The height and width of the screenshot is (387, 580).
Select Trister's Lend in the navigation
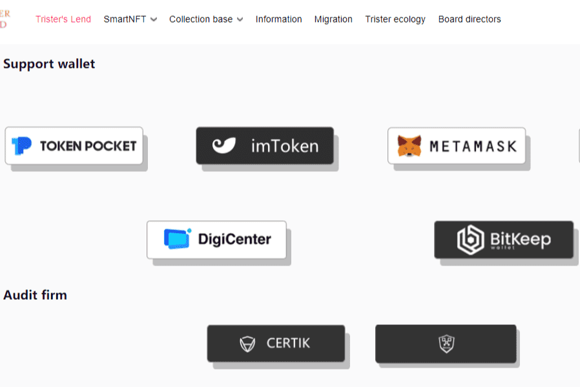click(x=63, y=19)
